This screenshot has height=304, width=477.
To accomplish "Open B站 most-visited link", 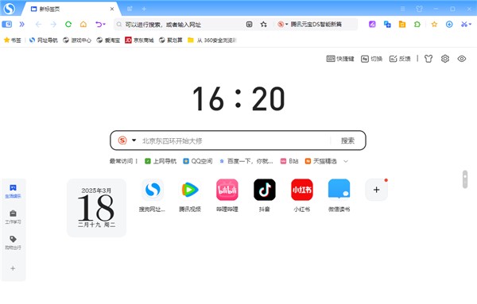I will pos(289,161).
